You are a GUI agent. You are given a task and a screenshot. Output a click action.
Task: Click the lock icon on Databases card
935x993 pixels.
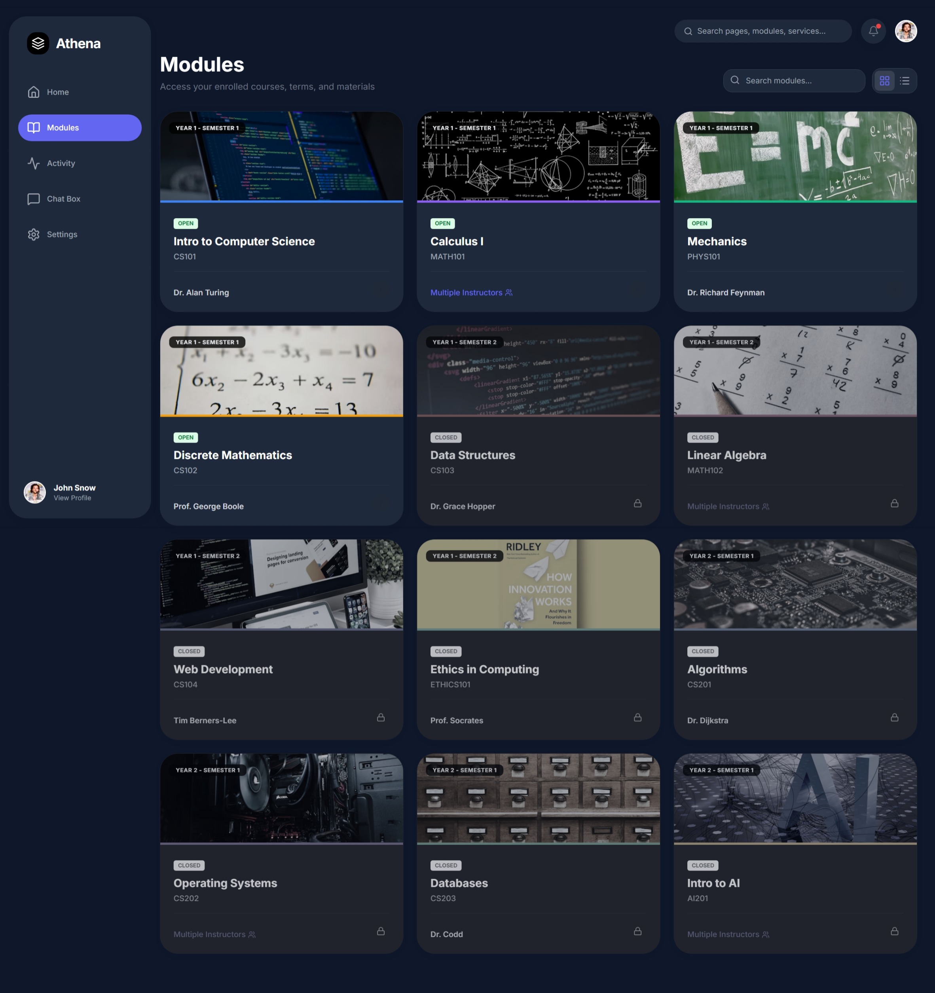point(637,932)
